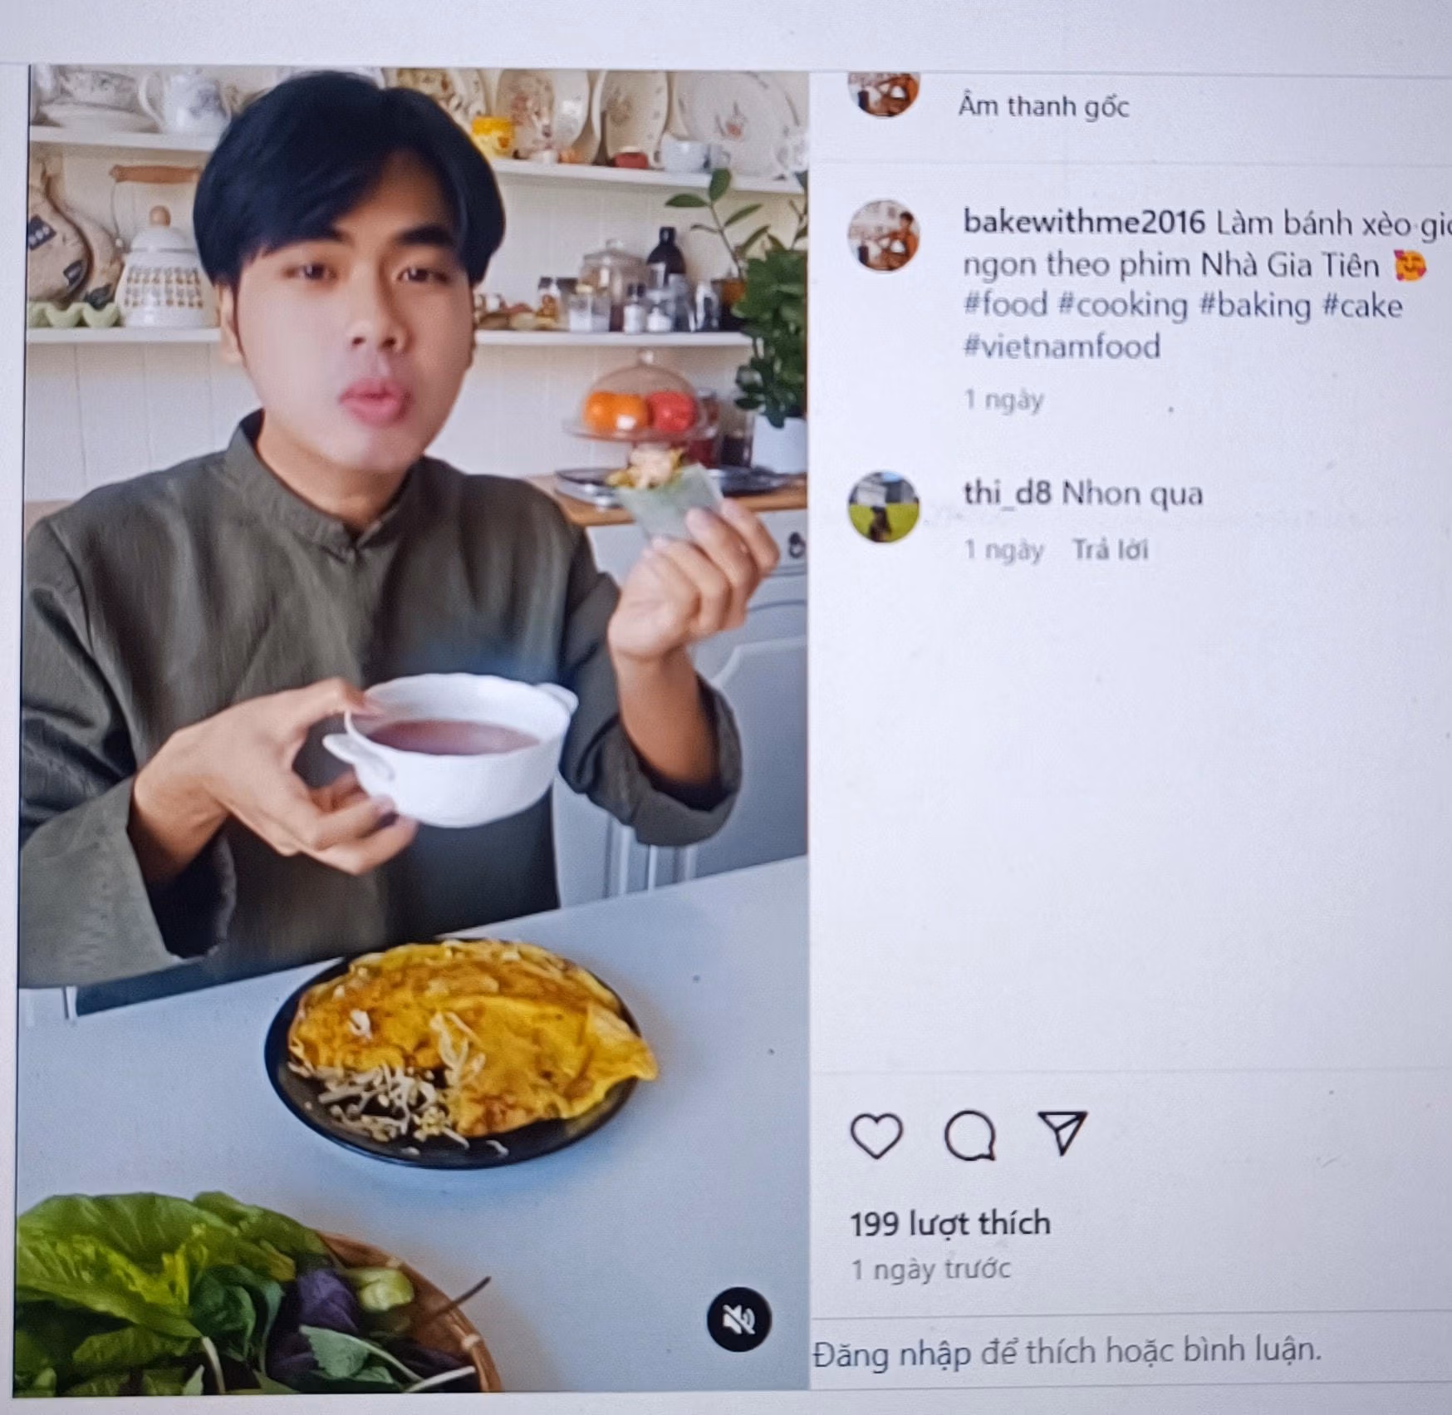The width and height of the screenshot is (1452, 1415).
Task: Open comments with the speech bubble icon
Action: (x=970, y=1134)
